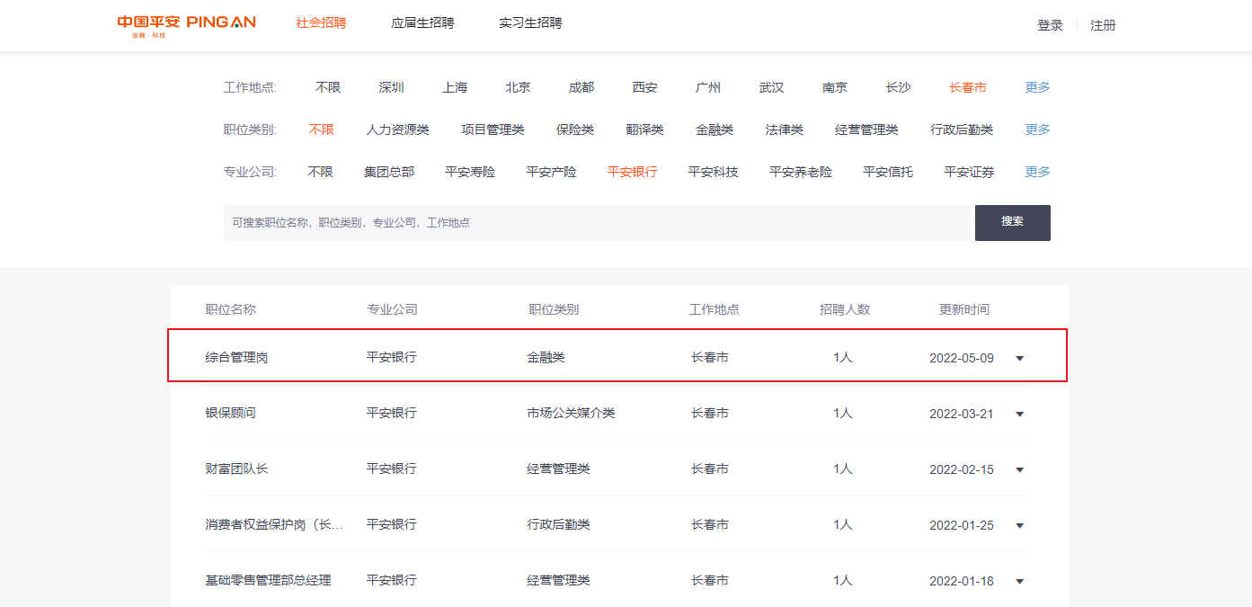Filter category by 翻译类
Image resolution: width=1252 pixels, height=607 pixels.
645,129
